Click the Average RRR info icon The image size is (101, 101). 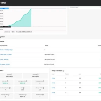pyautogui.click(x=9, y=95)
